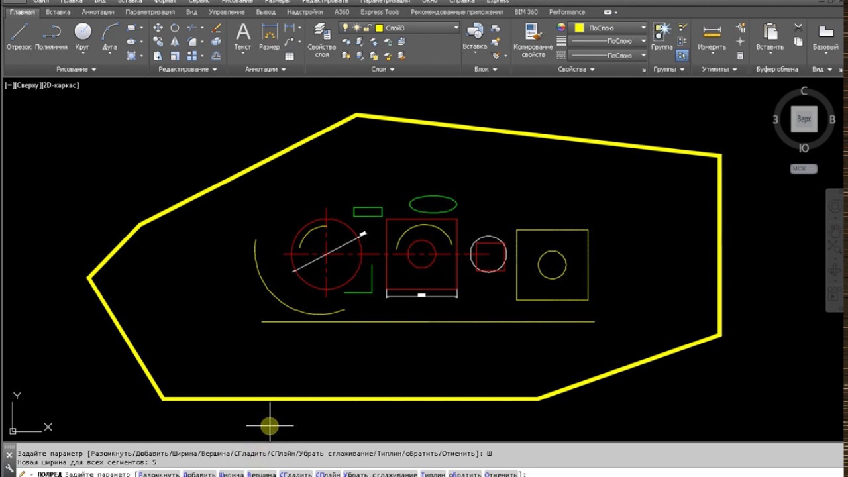This screenshot has width=848, height=477.
Task: Click the Текст text tool
Action: (x=243, y=36)
